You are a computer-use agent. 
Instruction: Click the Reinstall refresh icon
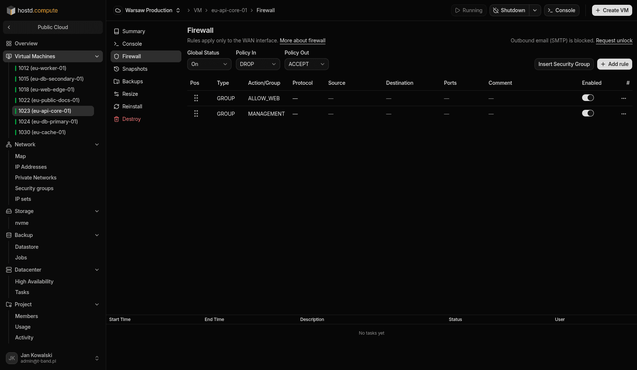pyautogui.click(x=116, y=107)
